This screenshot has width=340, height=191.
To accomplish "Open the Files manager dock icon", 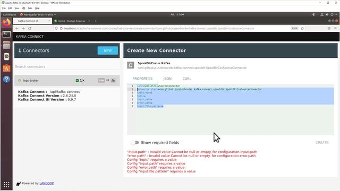I will [6, 46].
